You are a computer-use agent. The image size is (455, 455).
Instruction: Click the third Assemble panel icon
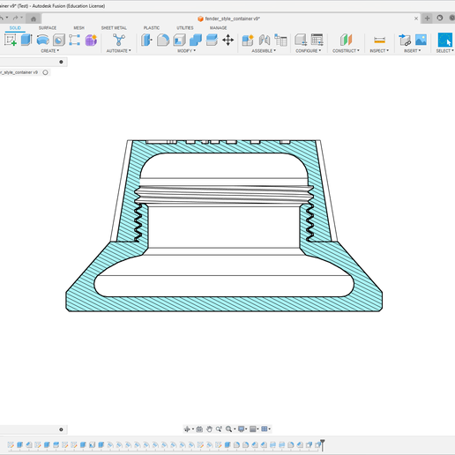[280, 40]
